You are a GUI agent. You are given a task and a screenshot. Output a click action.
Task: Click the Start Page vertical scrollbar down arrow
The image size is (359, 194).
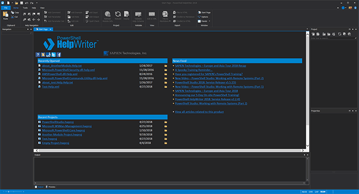308,146
